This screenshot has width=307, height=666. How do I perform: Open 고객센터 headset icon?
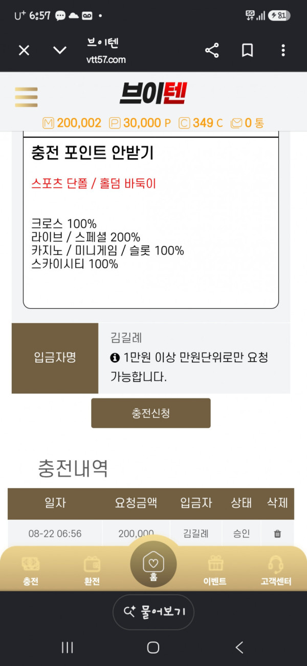pyautogui.click(x=276, y=571)
